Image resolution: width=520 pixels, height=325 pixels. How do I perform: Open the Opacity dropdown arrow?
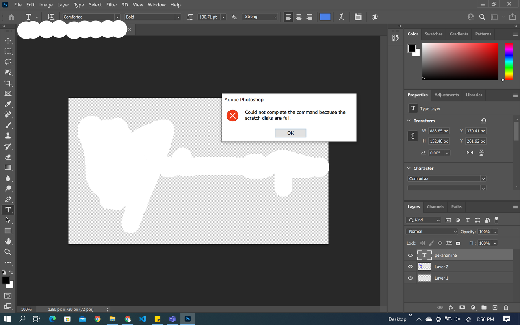coord(495,232)
